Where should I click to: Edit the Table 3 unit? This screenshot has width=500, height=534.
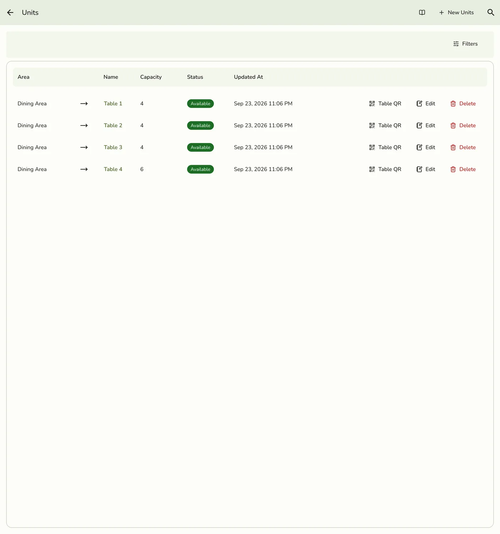click(426, 147)
